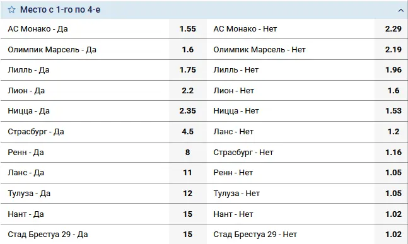408x244 pixels.
Task: Select Ланс Да at 11
Action: [x=188, y=173]
